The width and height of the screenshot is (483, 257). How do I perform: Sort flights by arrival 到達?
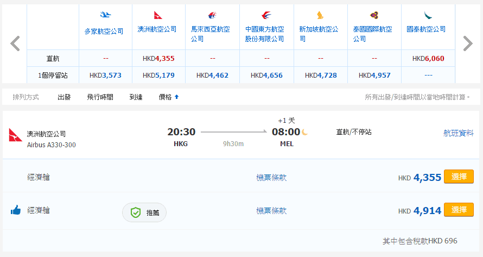coord(136,97)
